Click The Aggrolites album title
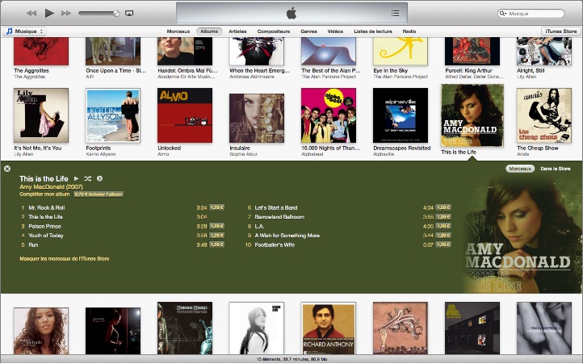 coord(31,70)
